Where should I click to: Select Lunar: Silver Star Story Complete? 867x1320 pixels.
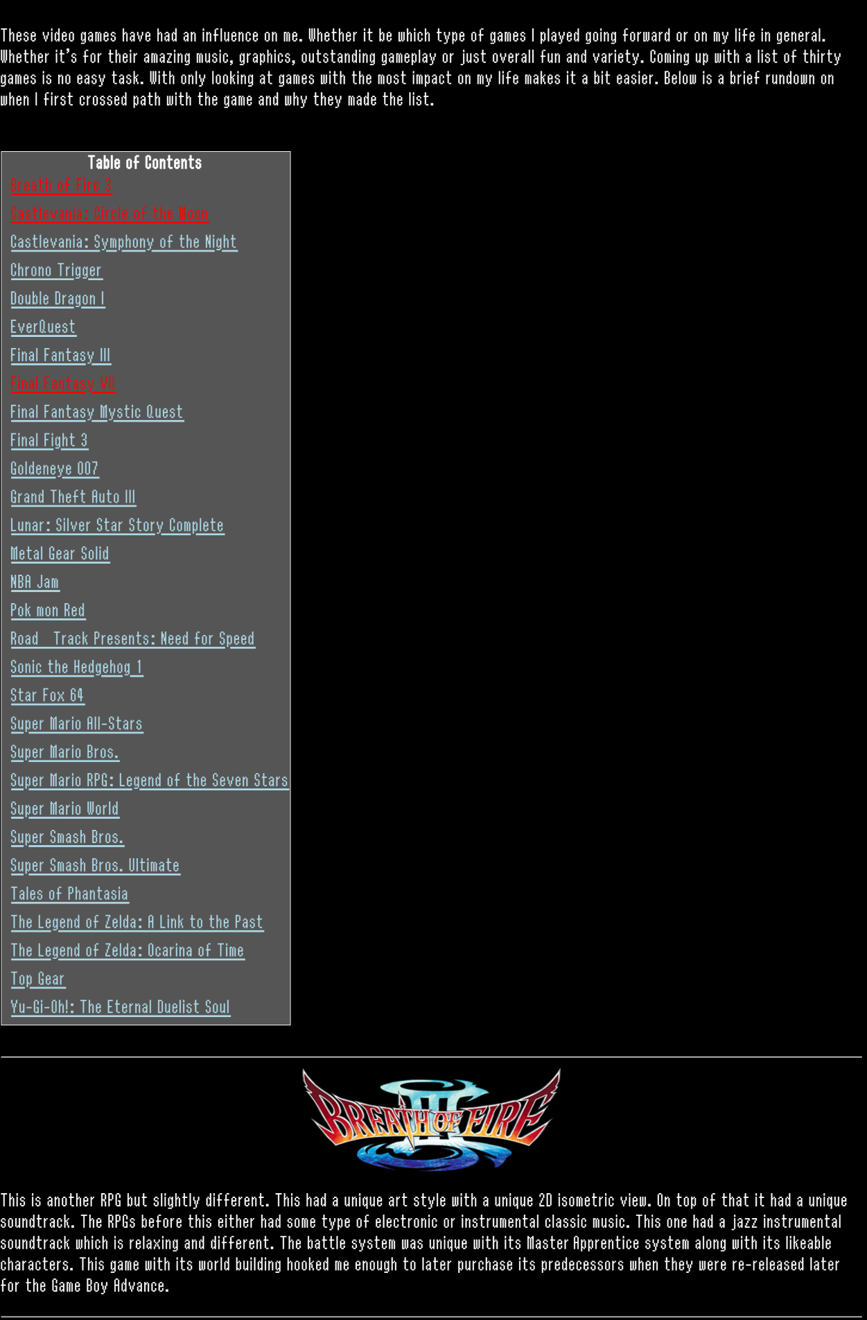[x=117, y=526]
